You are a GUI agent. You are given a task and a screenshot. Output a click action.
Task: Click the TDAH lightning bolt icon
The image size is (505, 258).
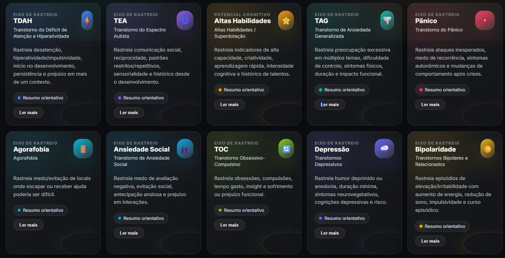point(87,20)
